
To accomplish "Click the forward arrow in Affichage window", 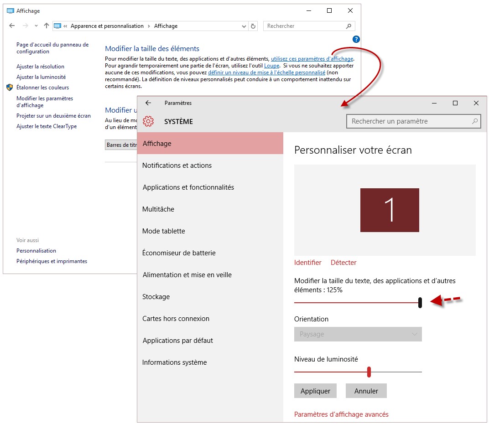I will (x=26, y=26).
